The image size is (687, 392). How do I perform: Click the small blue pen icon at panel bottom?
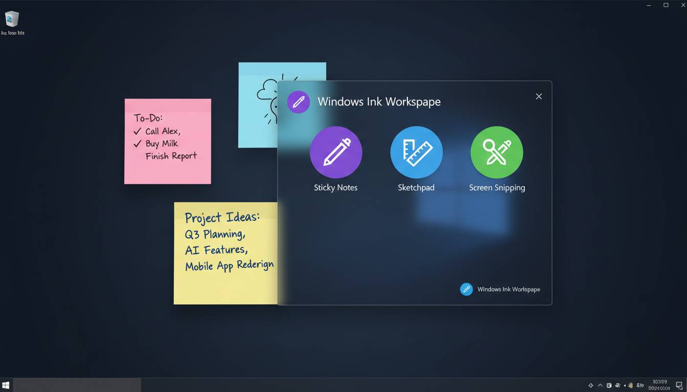(466, 289)
